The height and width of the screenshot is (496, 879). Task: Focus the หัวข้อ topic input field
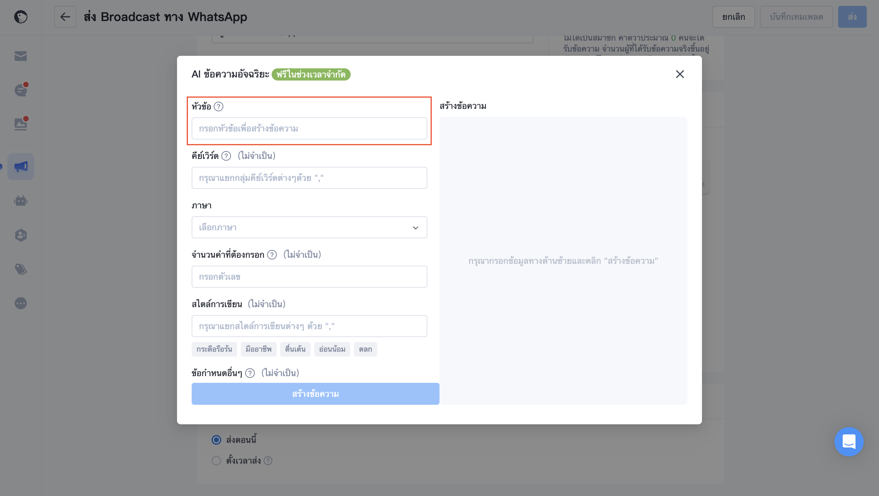309,129
